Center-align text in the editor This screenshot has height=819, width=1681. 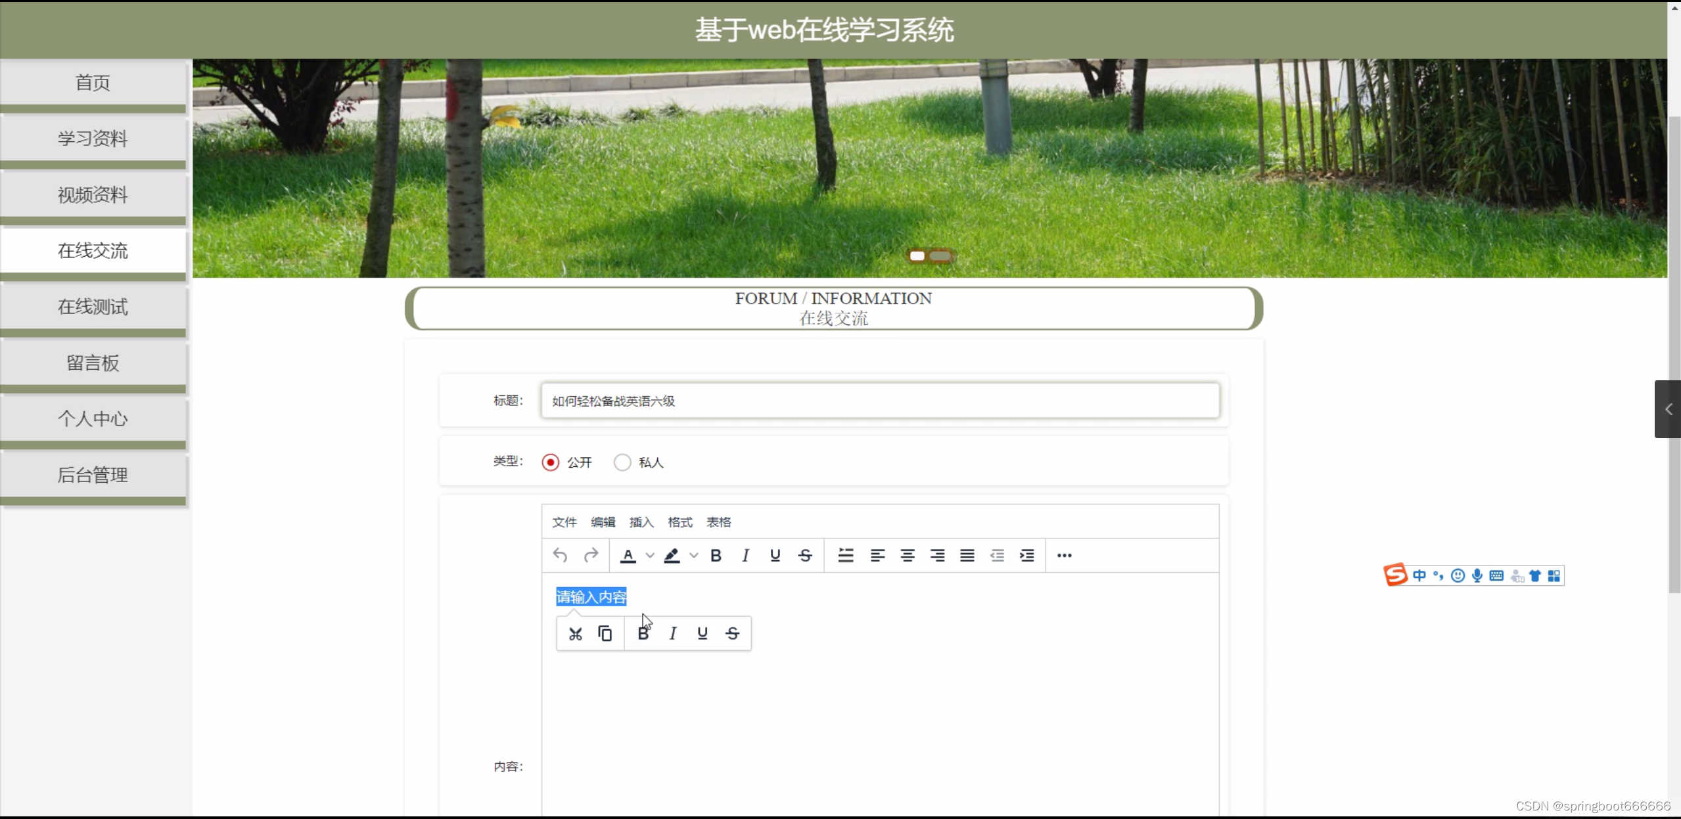pyautogui.click(x=908, y=556)
